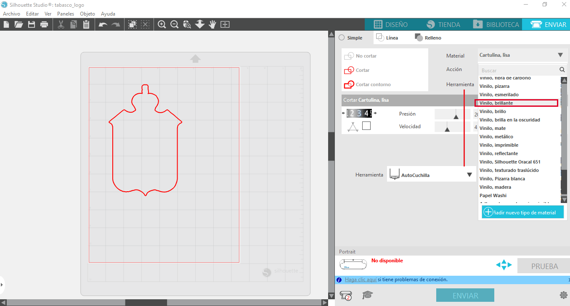Screen dimensions: 570x306
Task: Choose Vinilo, metálico in the list
Action: (x=520, y=137)
